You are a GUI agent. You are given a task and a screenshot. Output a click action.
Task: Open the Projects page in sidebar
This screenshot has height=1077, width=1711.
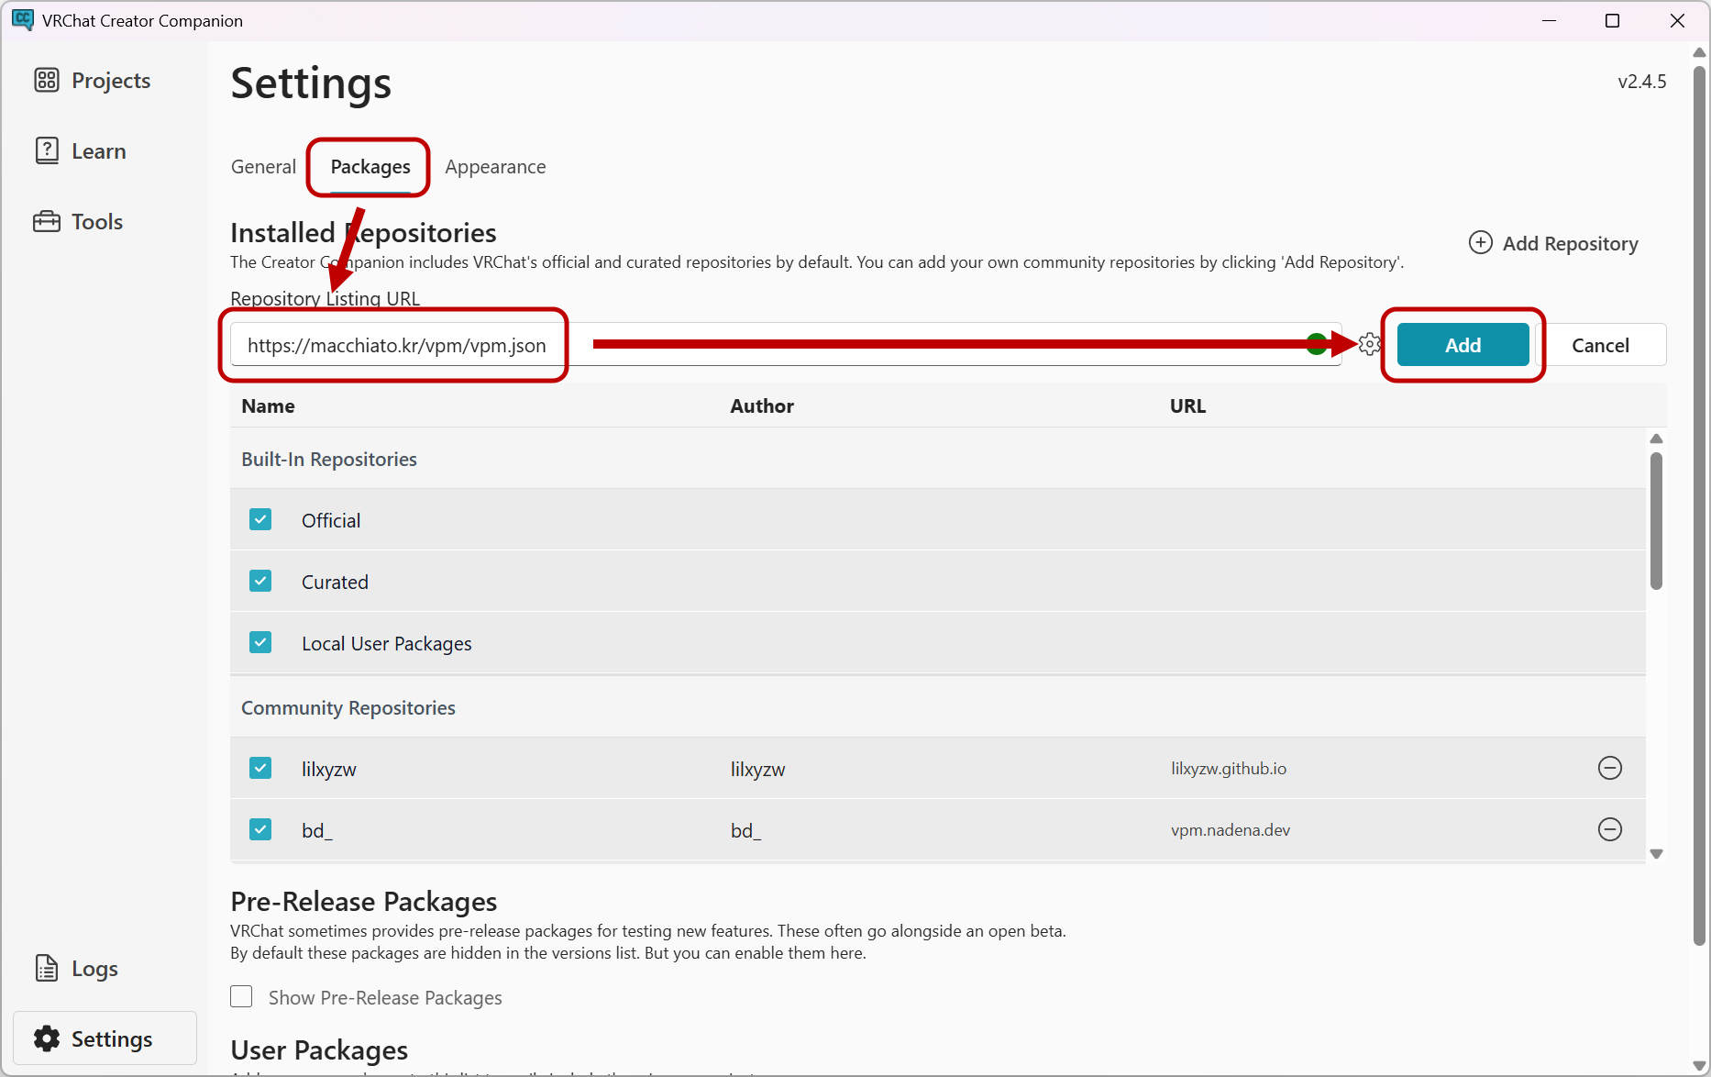click(92, 81)
